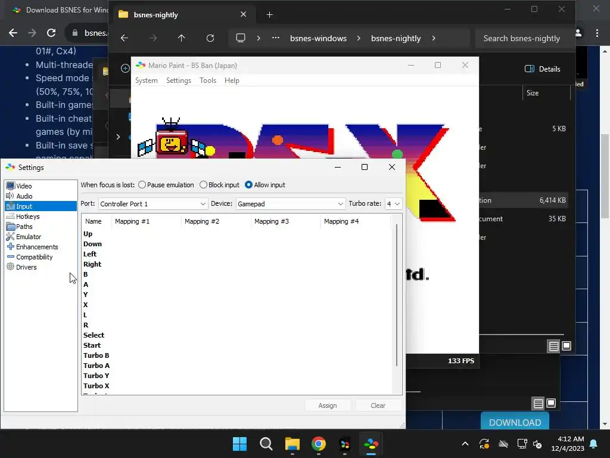Click the This PC monitor icon in address bar
Image resolution: width=610 pixels, height=458 pixels.
[241, 38]
